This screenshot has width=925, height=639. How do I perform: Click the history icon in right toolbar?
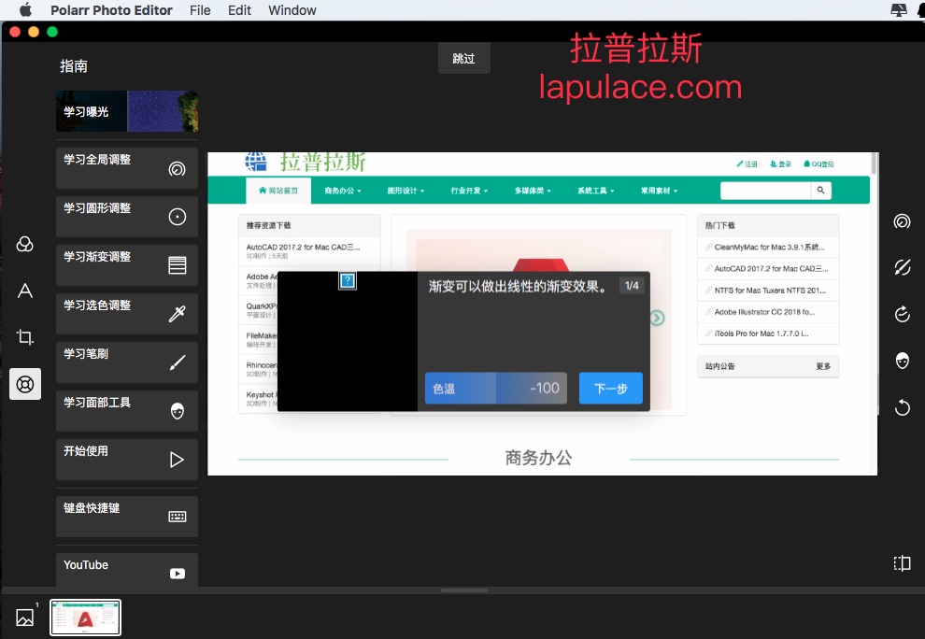click(902, 315)
